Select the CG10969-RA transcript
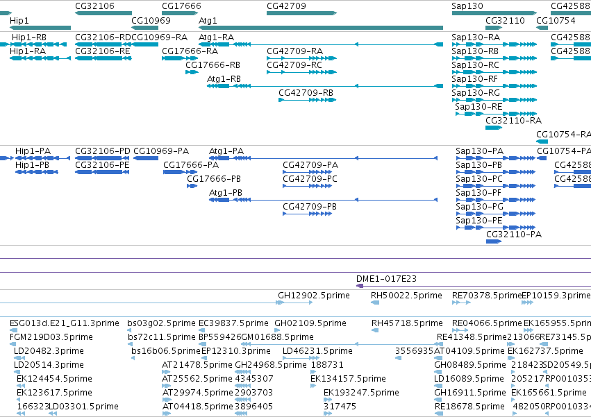 pos(144,44)
